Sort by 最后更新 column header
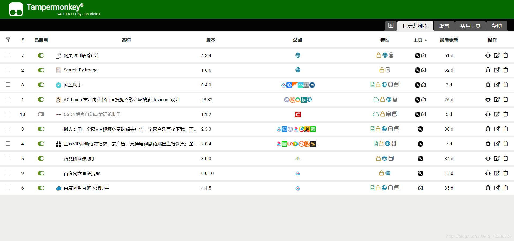The width and height of the screenshot is (514, 241). point(449,40)
